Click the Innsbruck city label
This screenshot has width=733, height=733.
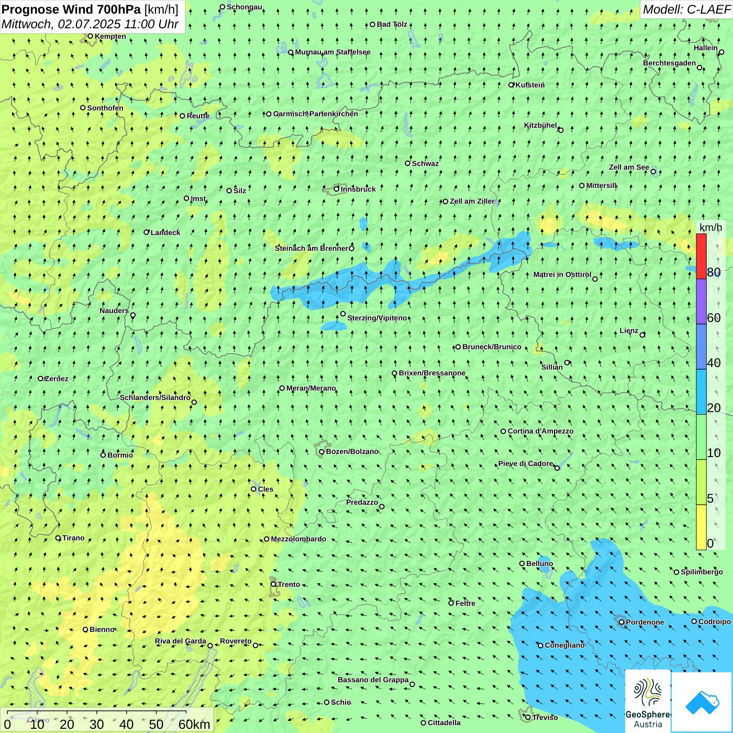pos(358,189)
